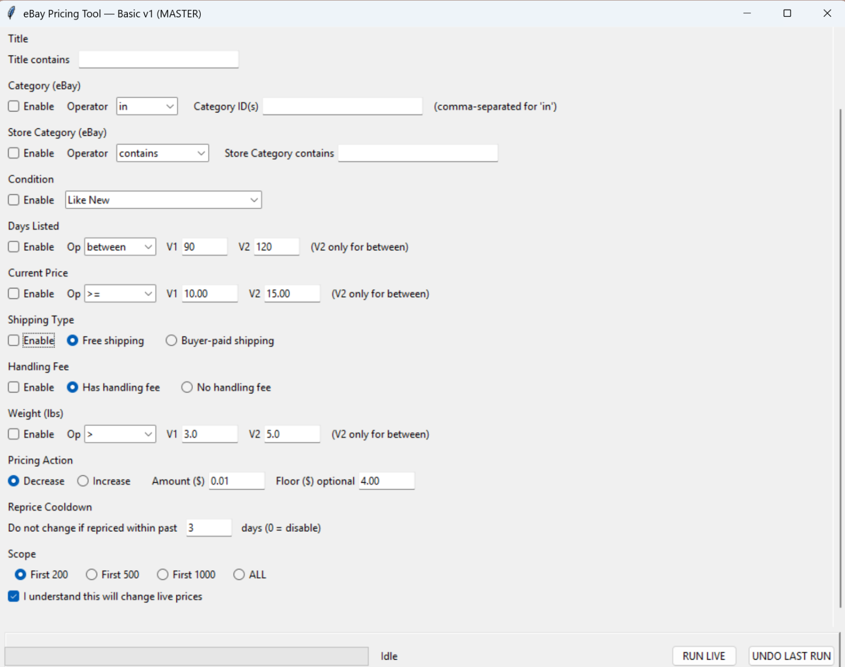Click Weight V1 field showing 3.0
Image resolution: width=845 pixels, height=667 pixels.
(210, 434)
